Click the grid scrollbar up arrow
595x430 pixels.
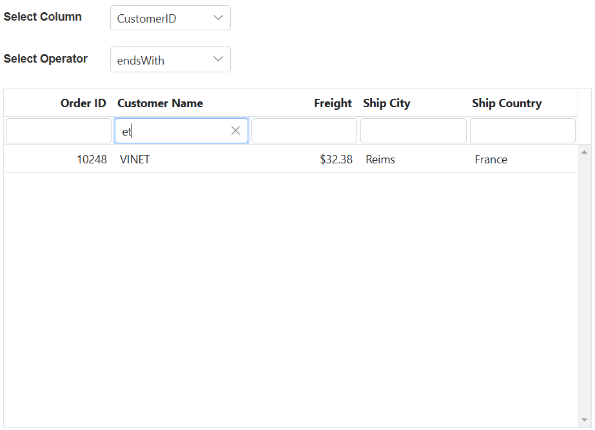(584, 152)
